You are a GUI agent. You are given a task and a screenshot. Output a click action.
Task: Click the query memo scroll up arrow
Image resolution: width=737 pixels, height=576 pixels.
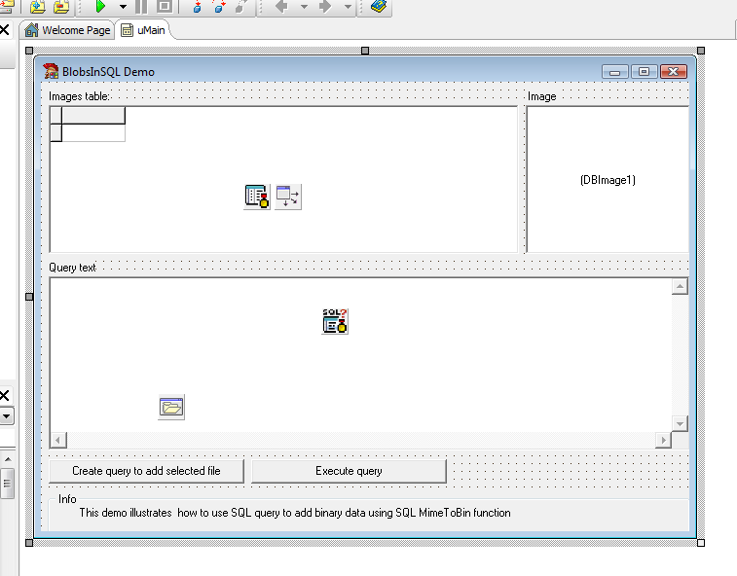[680, 287]
